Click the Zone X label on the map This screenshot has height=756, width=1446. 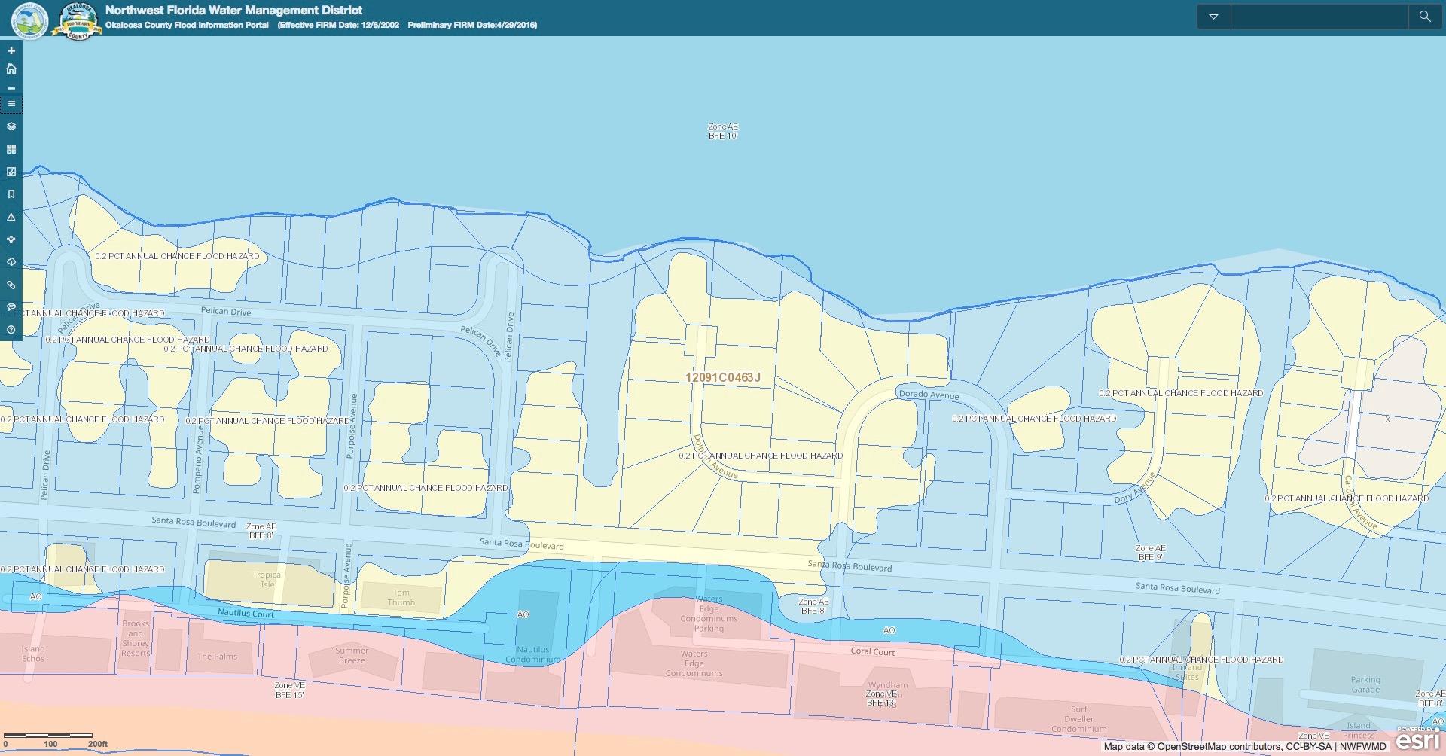click(x=1387, y=419)
